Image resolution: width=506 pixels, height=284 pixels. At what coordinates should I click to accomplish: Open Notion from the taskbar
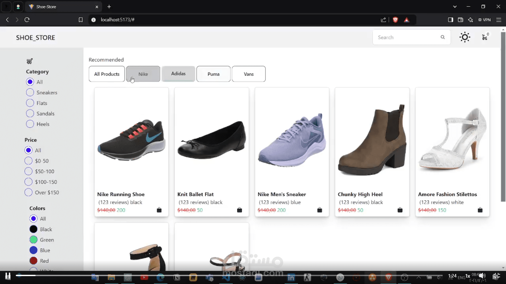click(x=177, y=277)
